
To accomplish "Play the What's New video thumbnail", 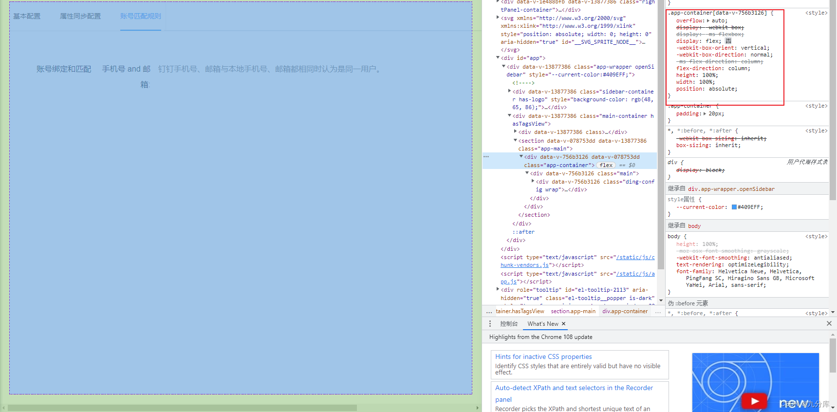I will (754, 401).
